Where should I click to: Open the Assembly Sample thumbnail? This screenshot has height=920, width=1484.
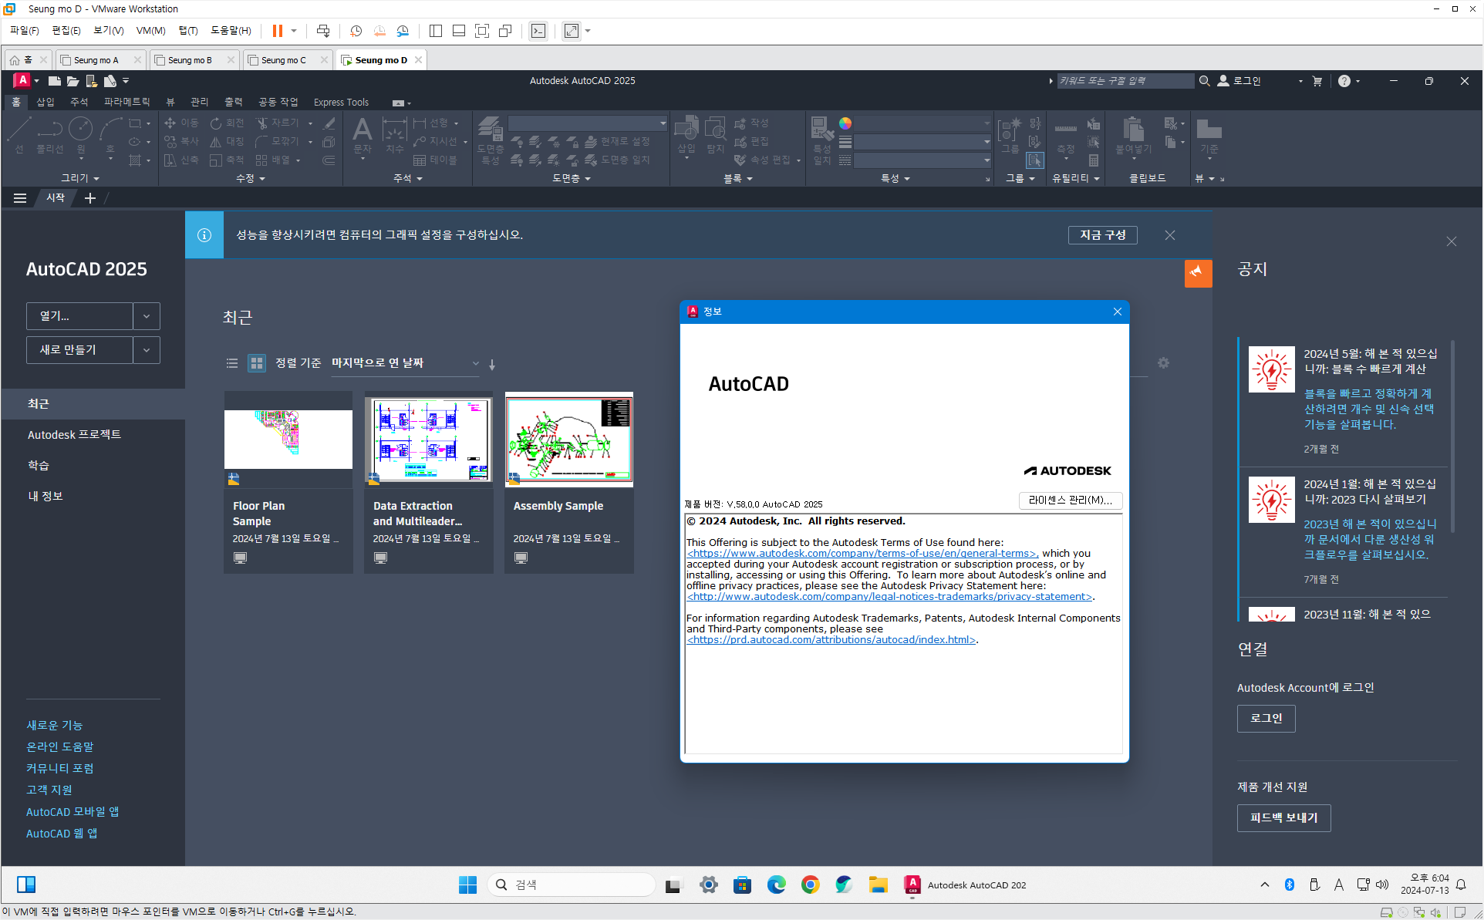click(569, 440)
